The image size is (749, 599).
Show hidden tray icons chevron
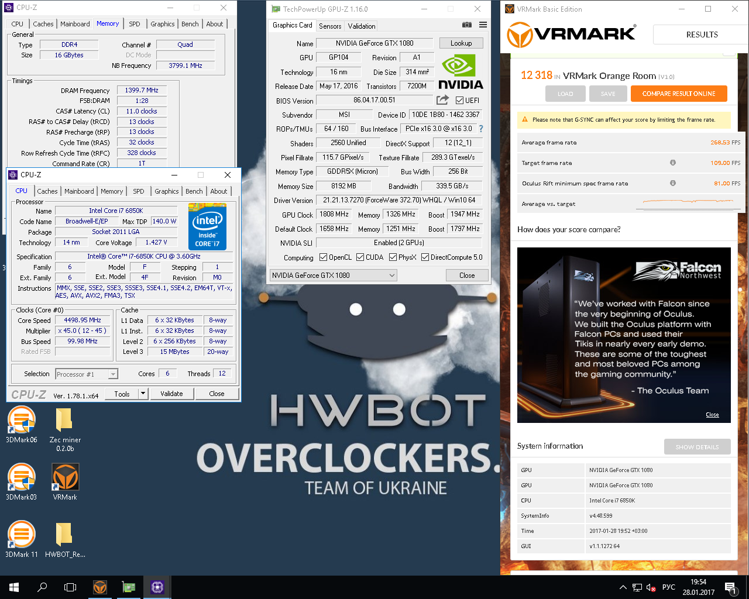click(x=623, y=587)
